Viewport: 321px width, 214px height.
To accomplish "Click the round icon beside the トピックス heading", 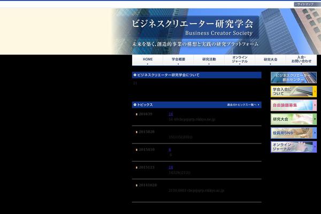I will (135, 105).
